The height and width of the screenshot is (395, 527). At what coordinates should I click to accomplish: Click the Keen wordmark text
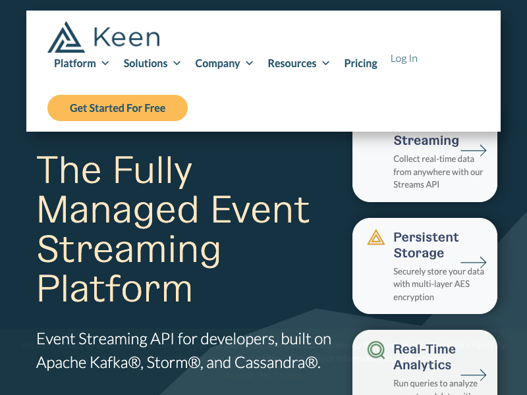126,37
